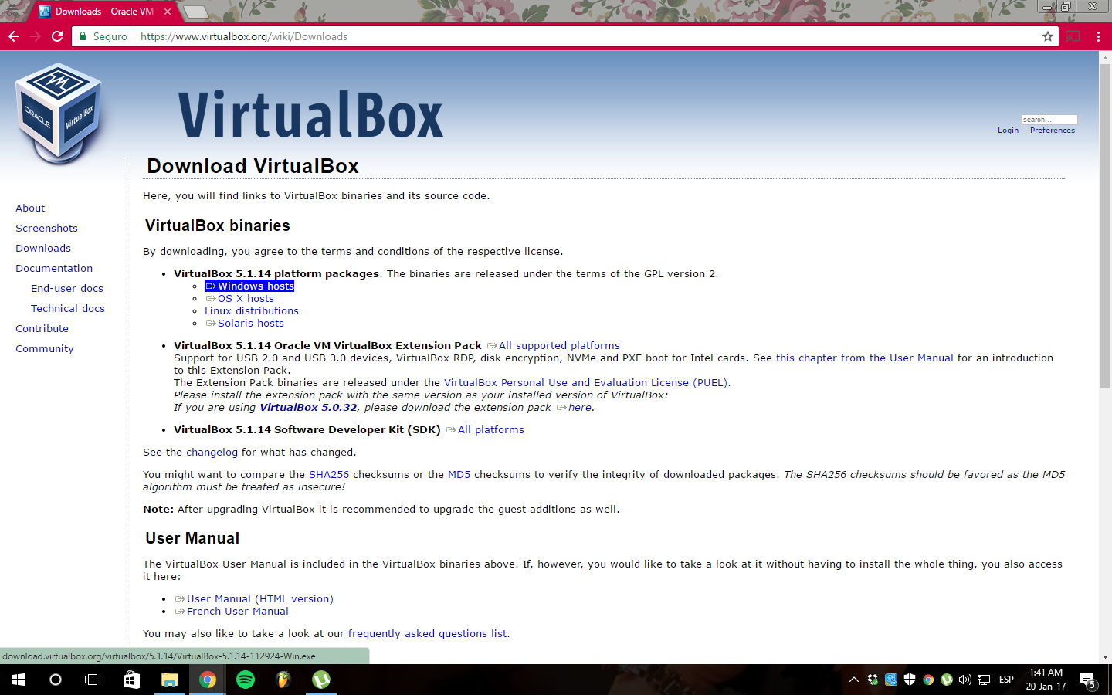Open the uTorrent taskbar icon
The height and width of the screenshot is (695, 1112).
click(x=321, y=680)
